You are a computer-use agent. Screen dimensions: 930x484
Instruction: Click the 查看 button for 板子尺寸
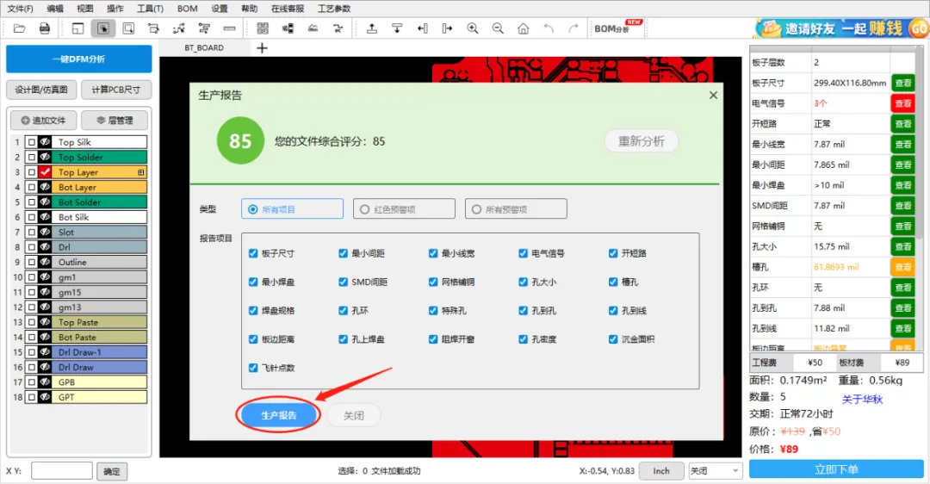[902, 83]
